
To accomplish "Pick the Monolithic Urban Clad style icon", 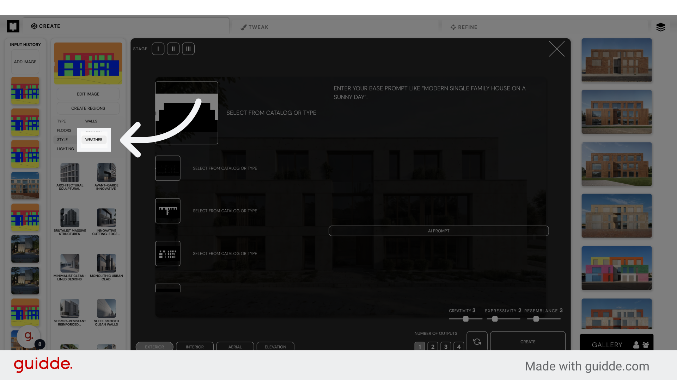I will tap(106, 263).
